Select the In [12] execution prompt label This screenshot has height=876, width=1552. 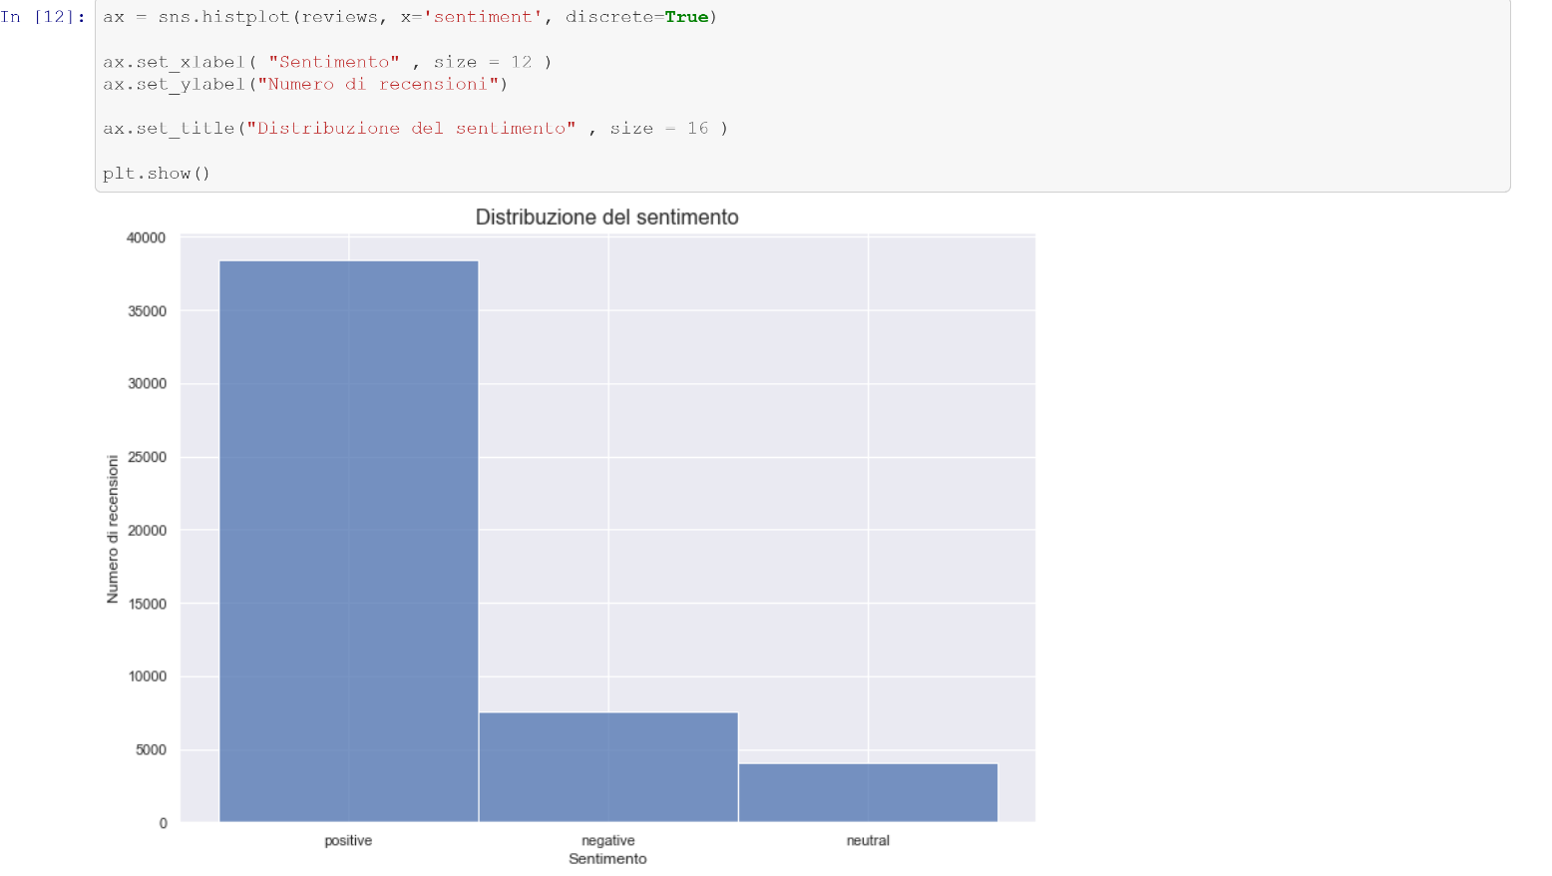pos(42,17)
